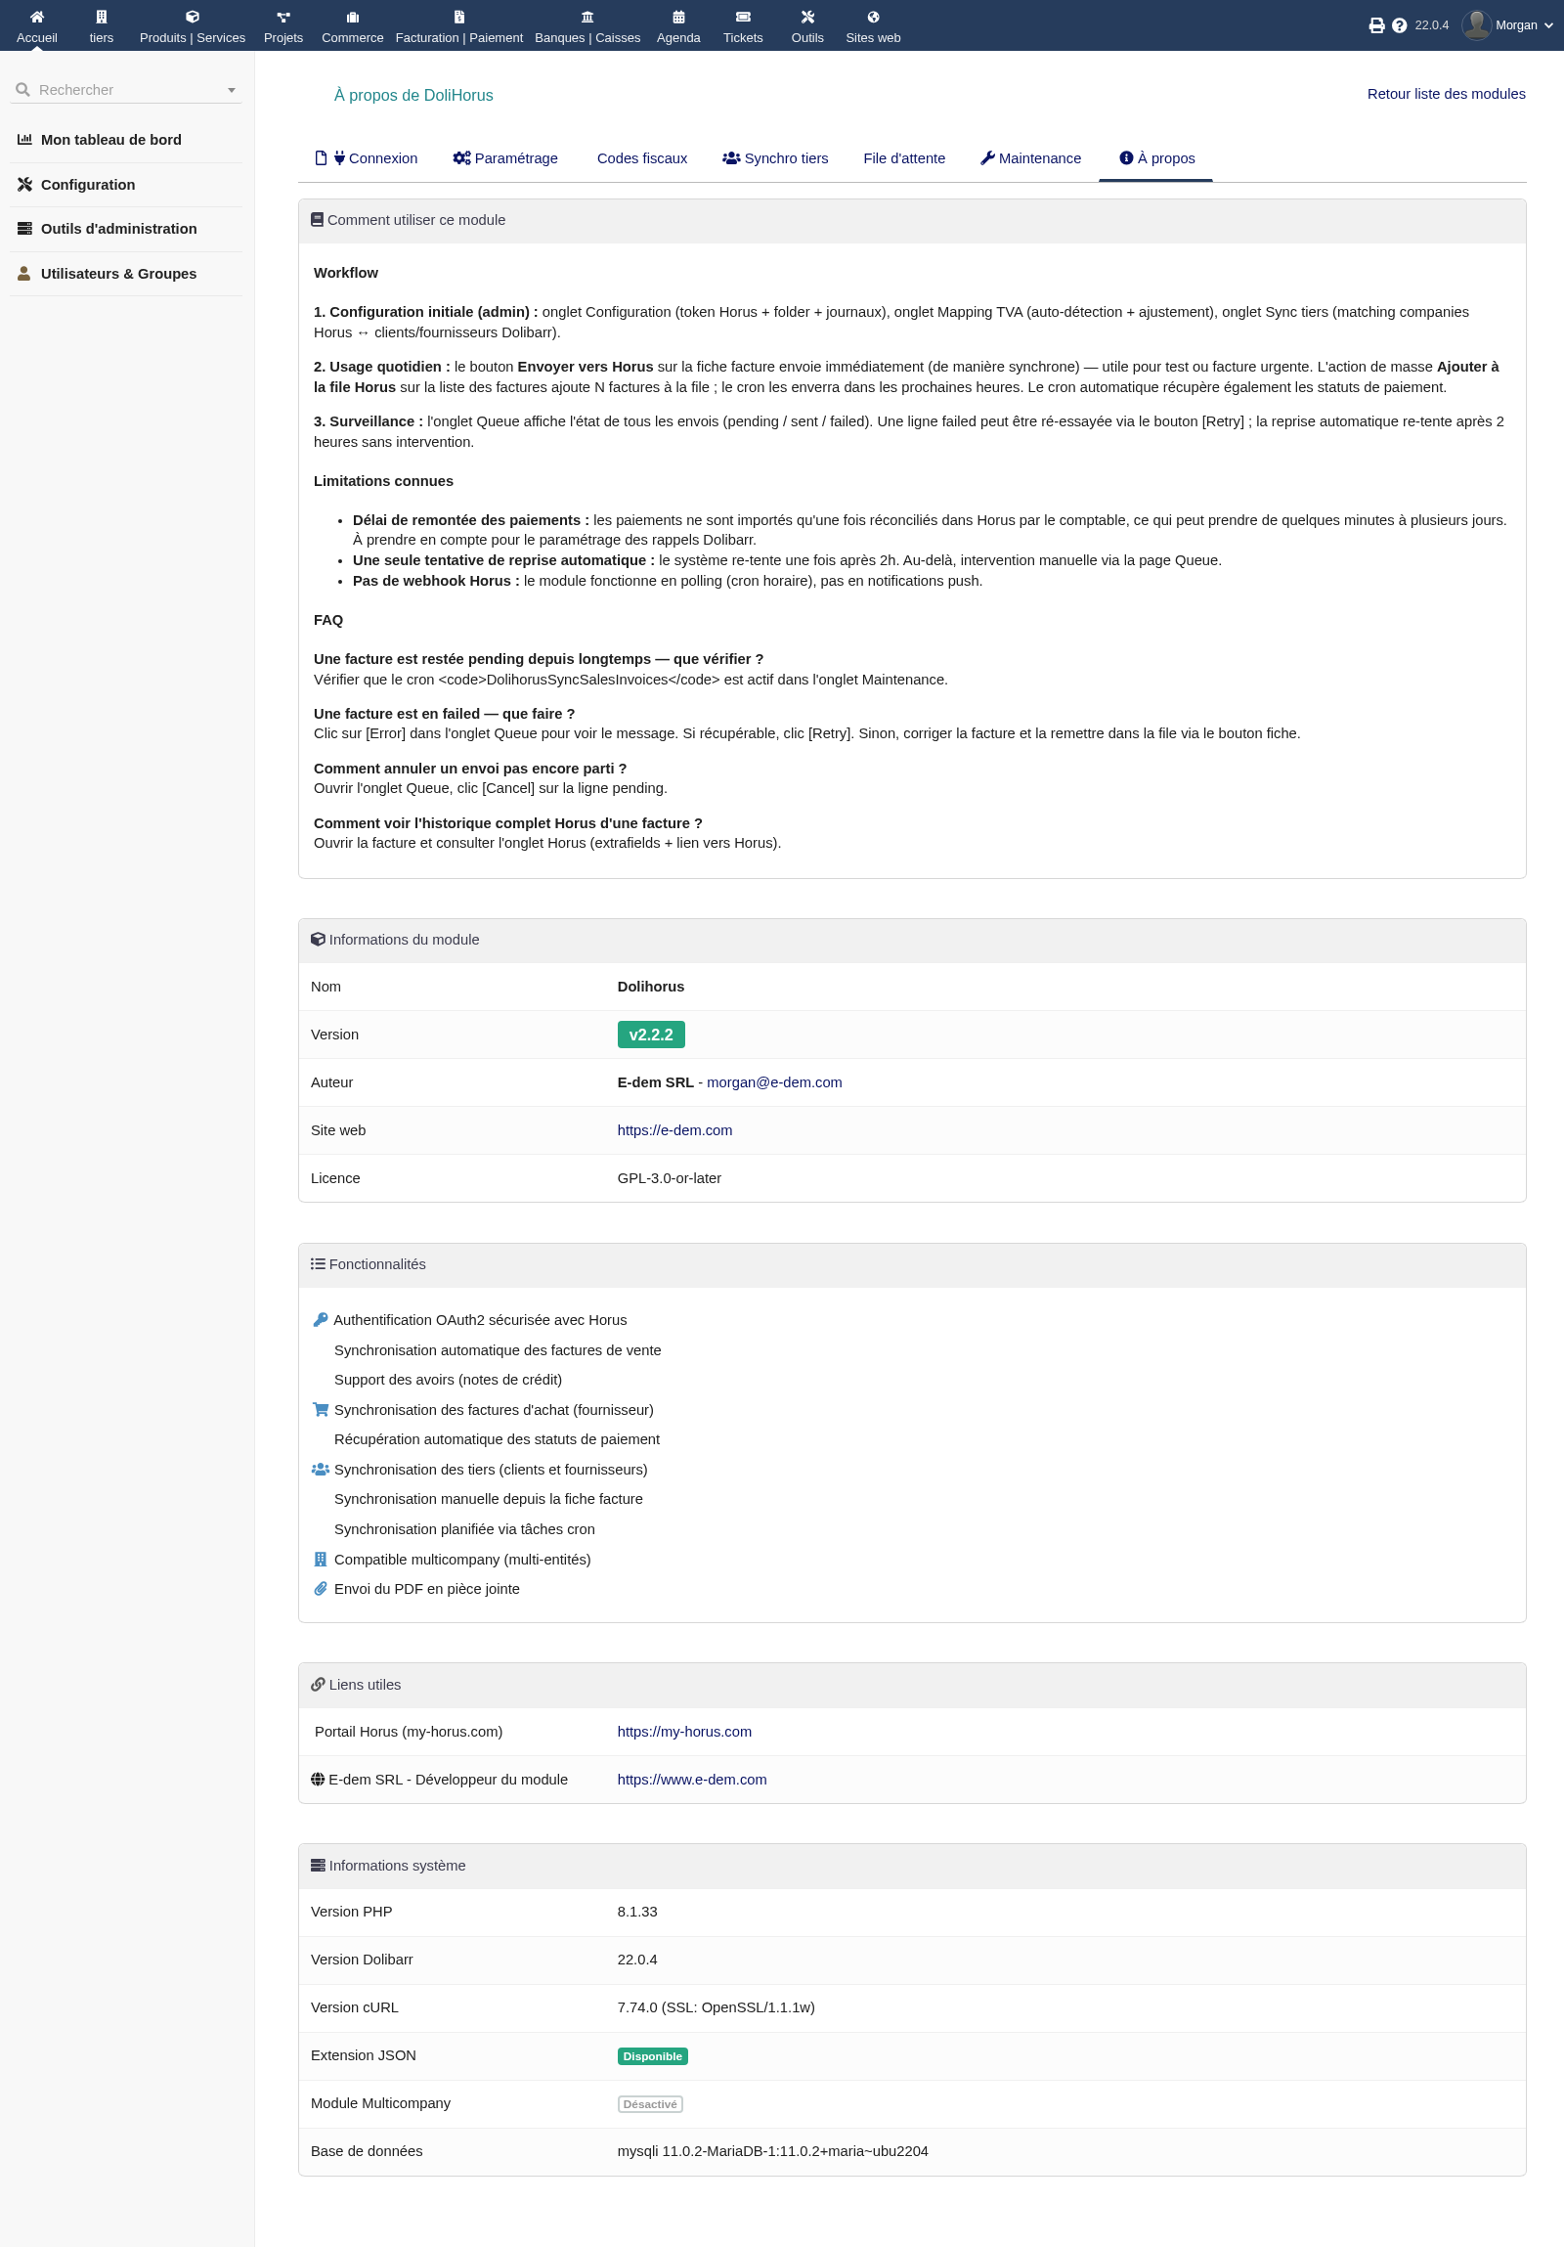Click the Projets top menu icon
The width and height of the screenshot is (1564, 2247).
coord(282,17)
